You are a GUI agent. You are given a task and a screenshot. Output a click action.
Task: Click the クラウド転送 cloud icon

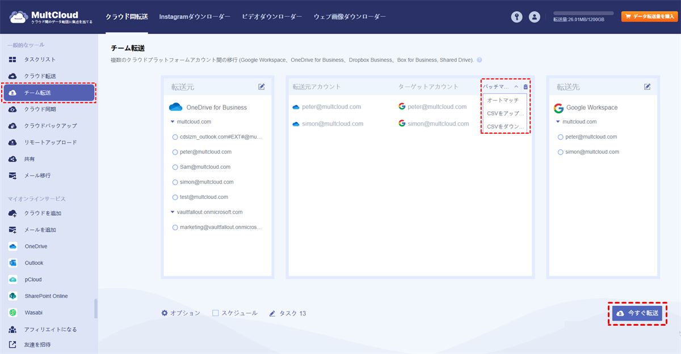pos(12,76)
